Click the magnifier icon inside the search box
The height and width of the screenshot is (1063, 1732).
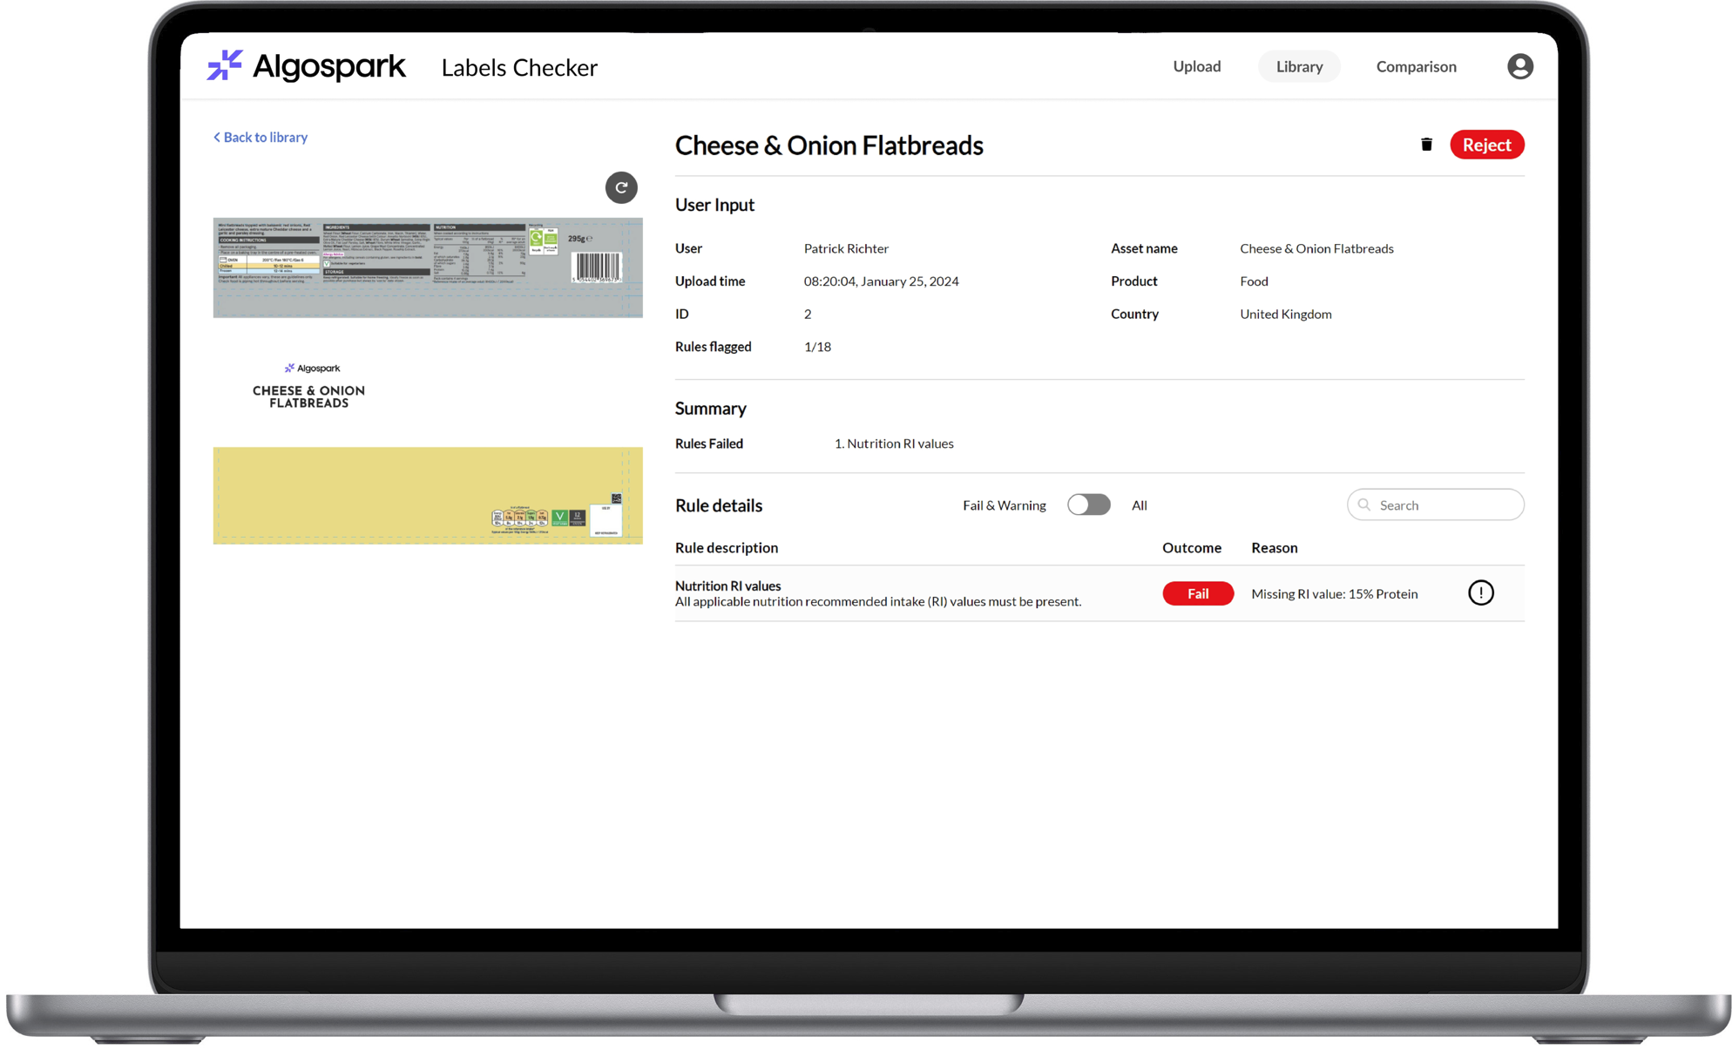pos(1364,504)
